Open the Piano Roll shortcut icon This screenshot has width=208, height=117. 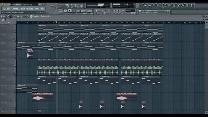pyautogui.click(x=149, y=5)
